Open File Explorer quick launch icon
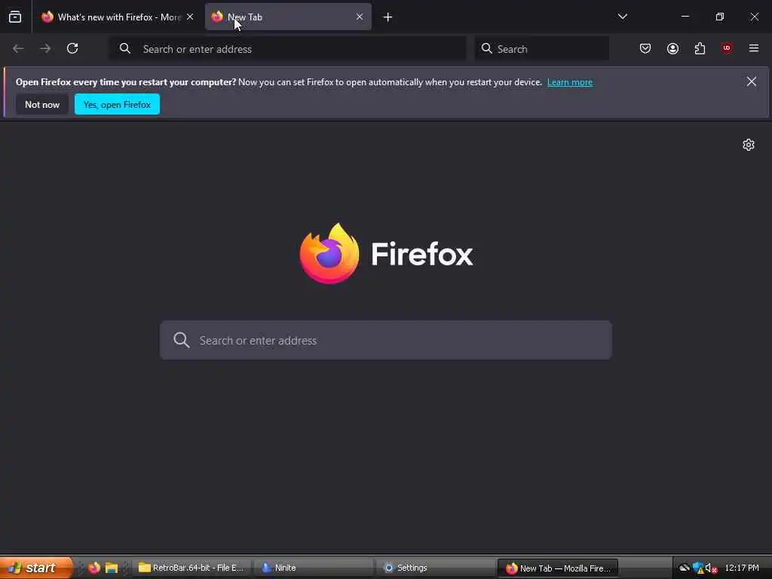This screenshot has width=772, height=579. 112,568
